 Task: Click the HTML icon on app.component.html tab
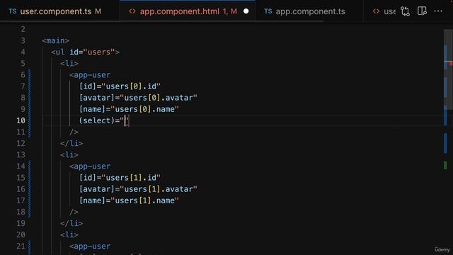132,11
